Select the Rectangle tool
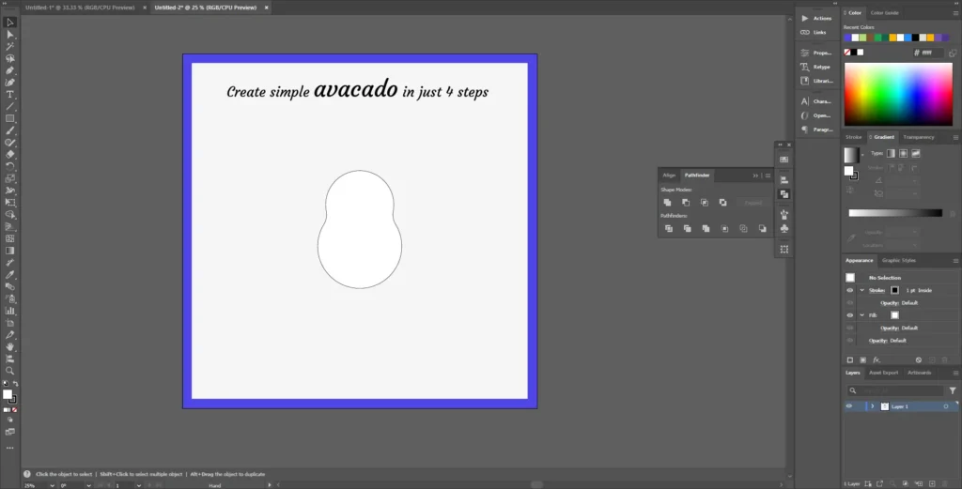Screen dimensions: 962x489 [9, 118]
